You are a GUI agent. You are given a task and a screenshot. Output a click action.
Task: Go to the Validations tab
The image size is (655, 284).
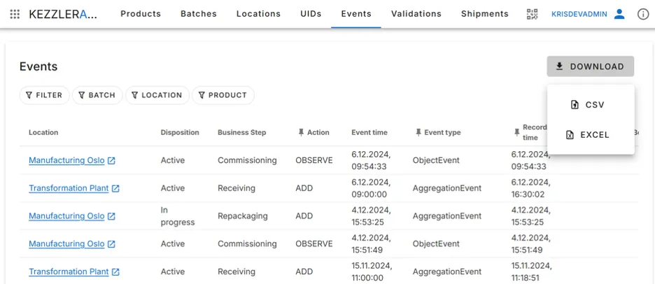tap(416, 14)
